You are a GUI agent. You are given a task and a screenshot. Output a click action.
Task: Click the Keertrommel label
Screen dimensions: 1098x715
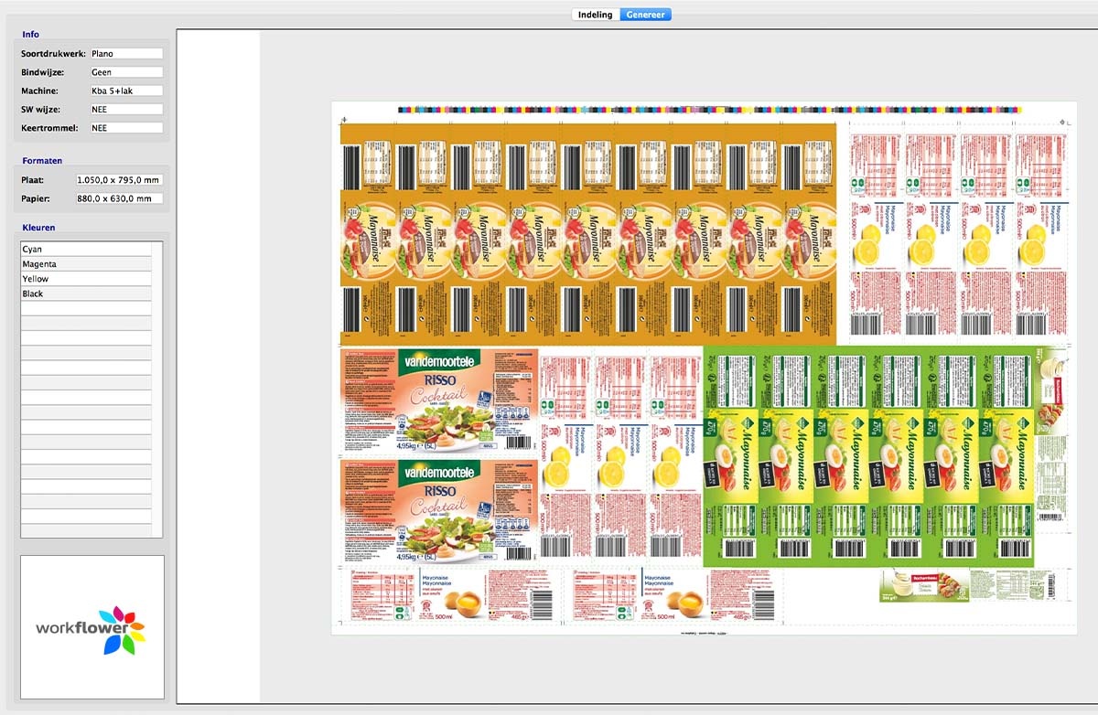pos(50,128)
